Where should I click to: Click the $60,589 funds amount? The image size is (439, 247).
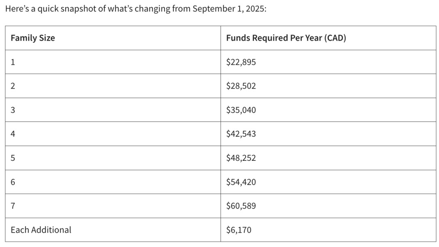[x=241, y=206]
